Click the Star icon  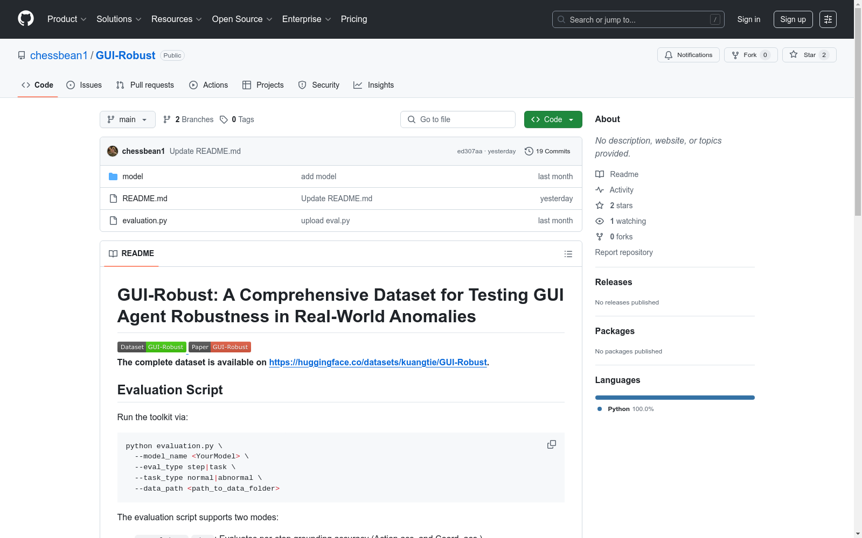tap(794, 55)
